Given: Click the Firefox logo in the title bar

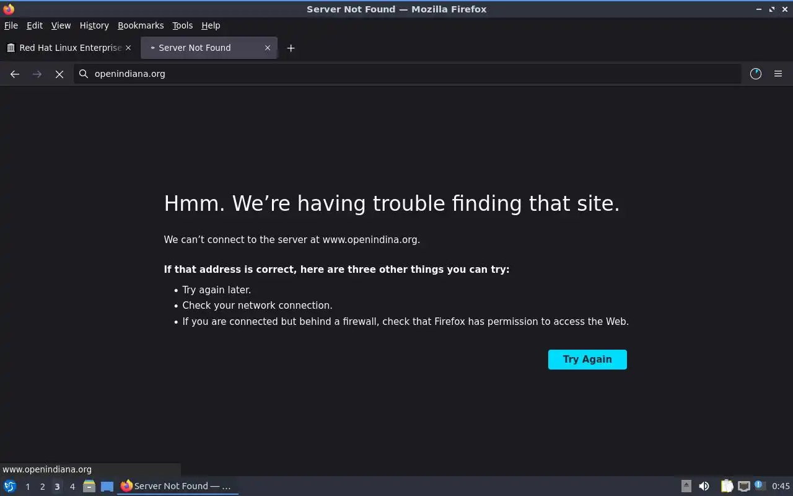Looking at the screenshot, I should tap(9, 9).
